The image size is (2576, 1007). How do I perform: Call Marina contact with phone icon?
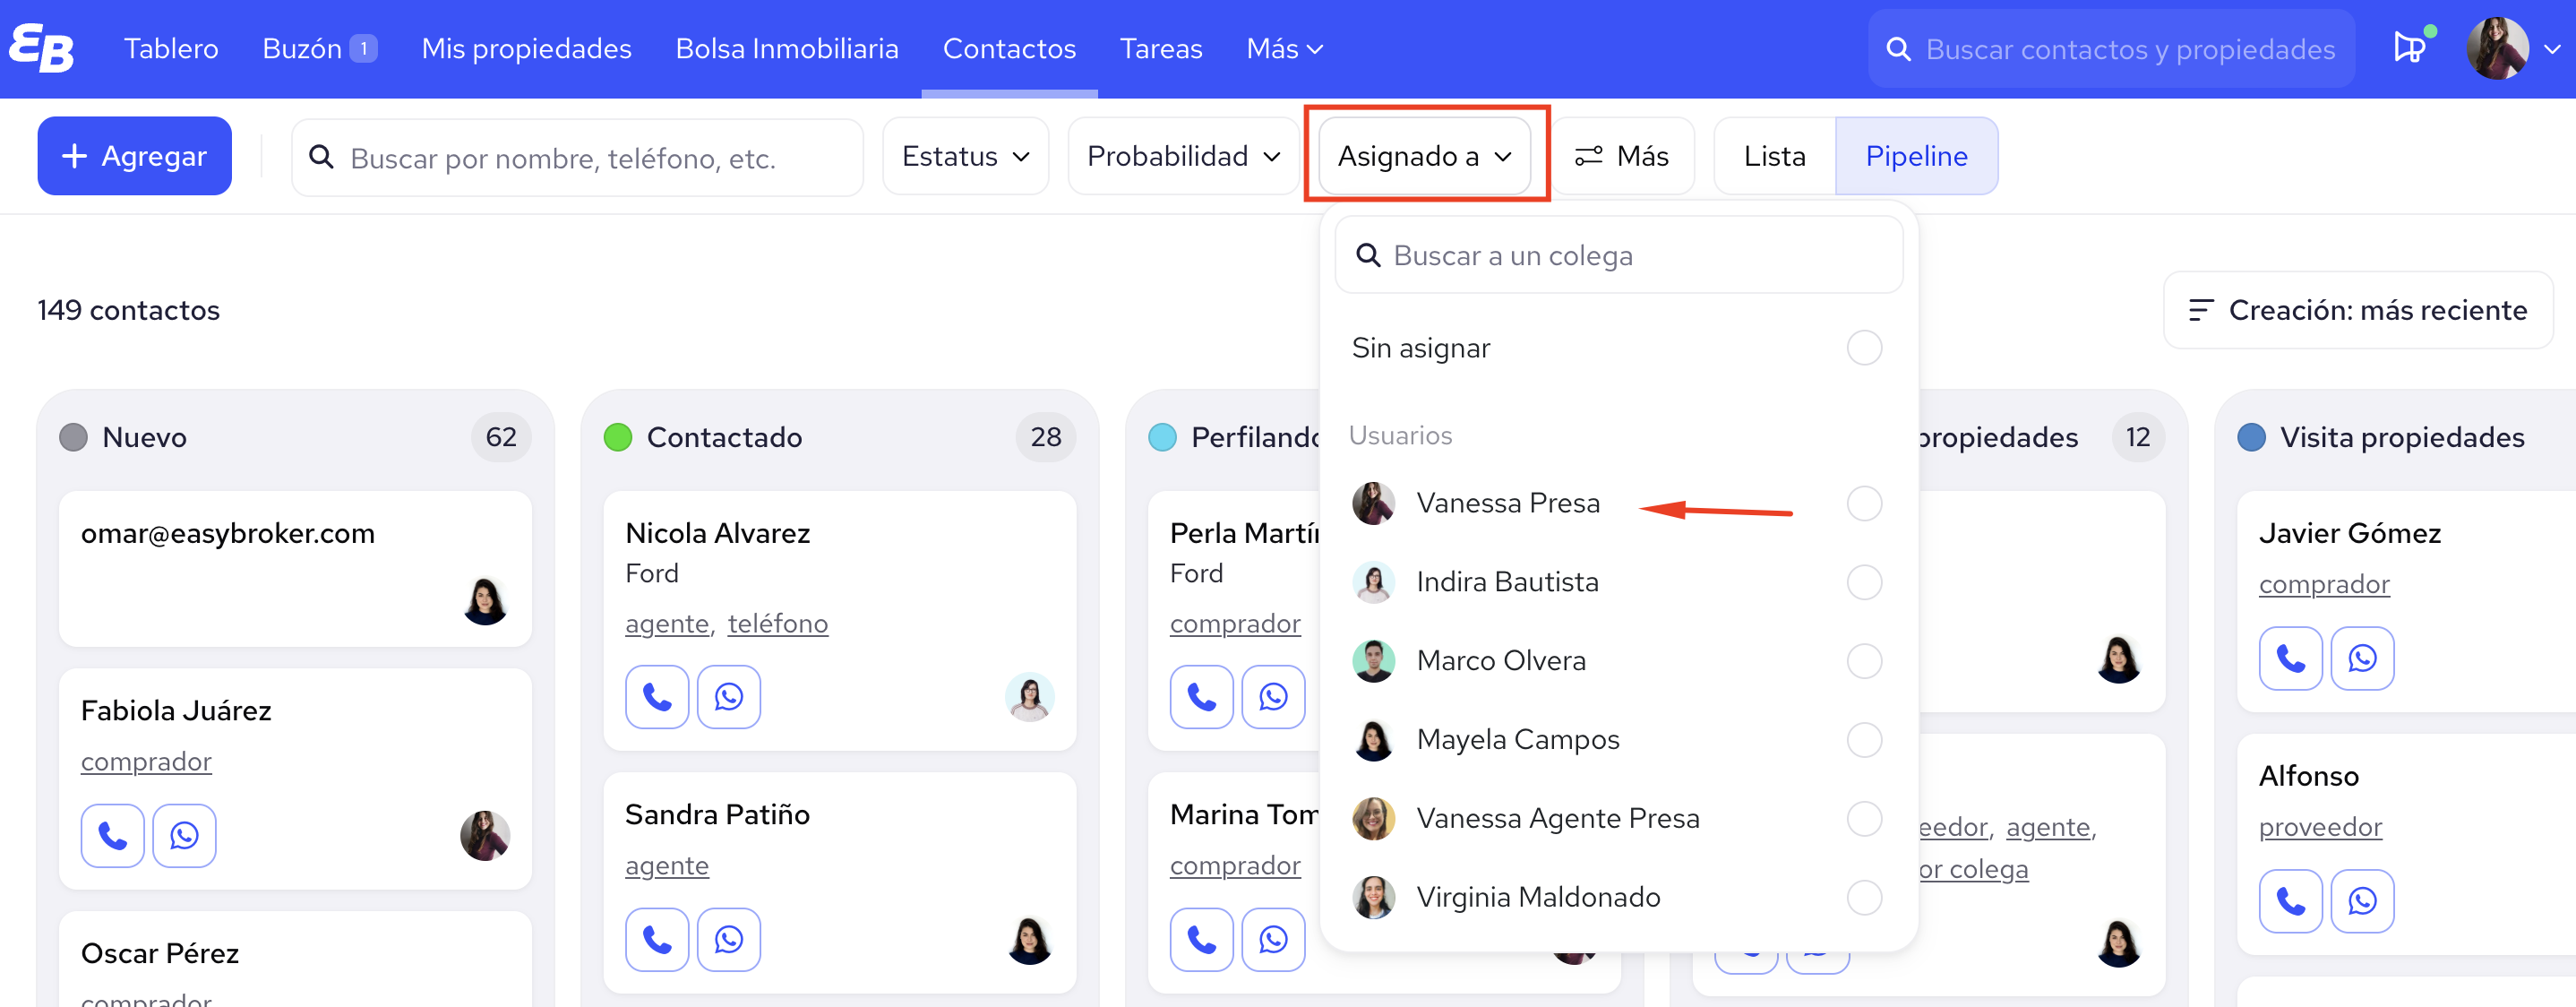(1202, 939)
